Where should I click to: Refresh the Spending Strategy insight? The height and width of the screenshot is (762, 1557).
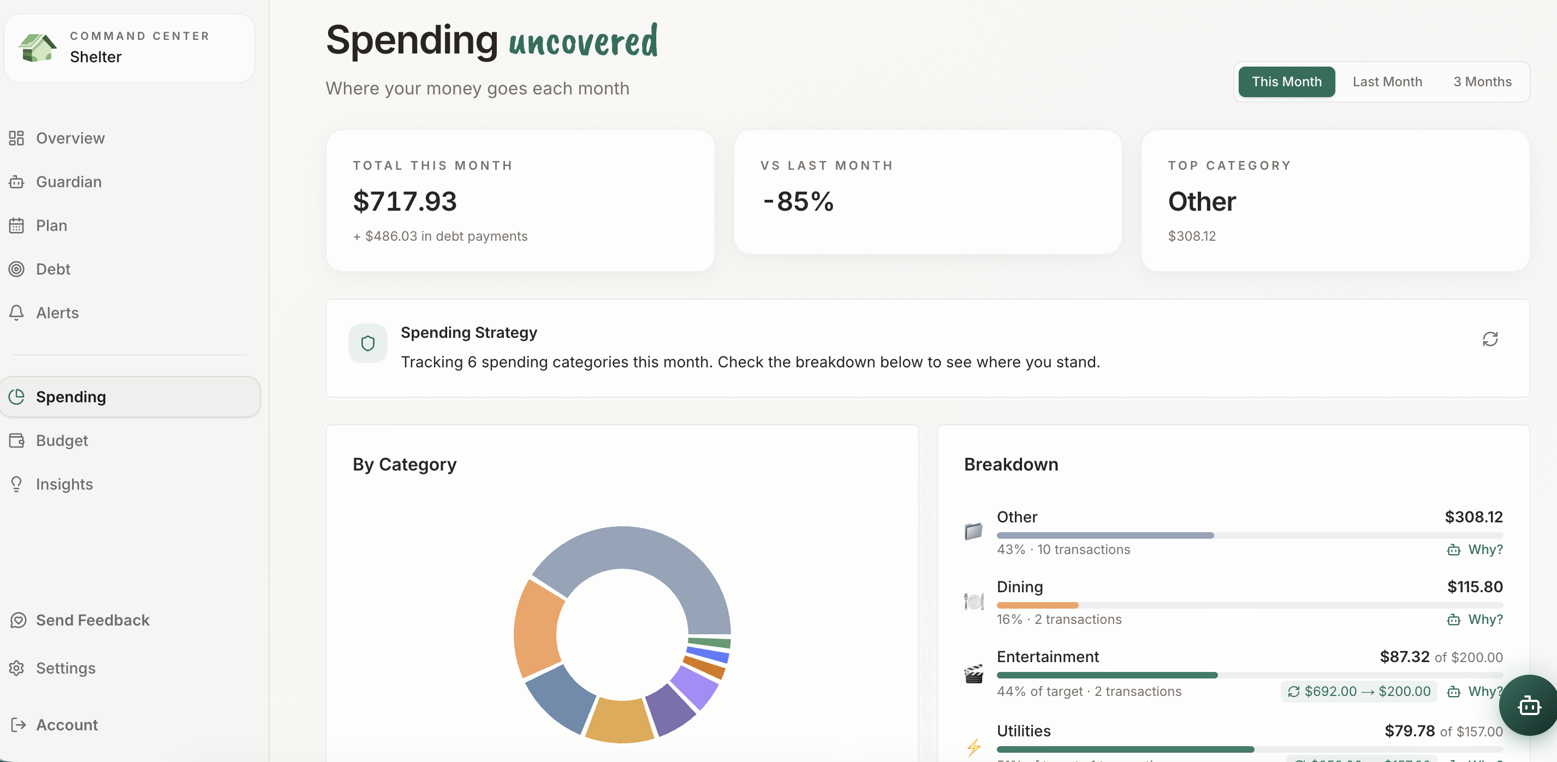1490,340
